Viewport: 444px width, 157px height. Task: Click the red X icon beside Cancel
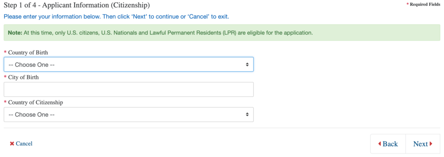point(12,144)
